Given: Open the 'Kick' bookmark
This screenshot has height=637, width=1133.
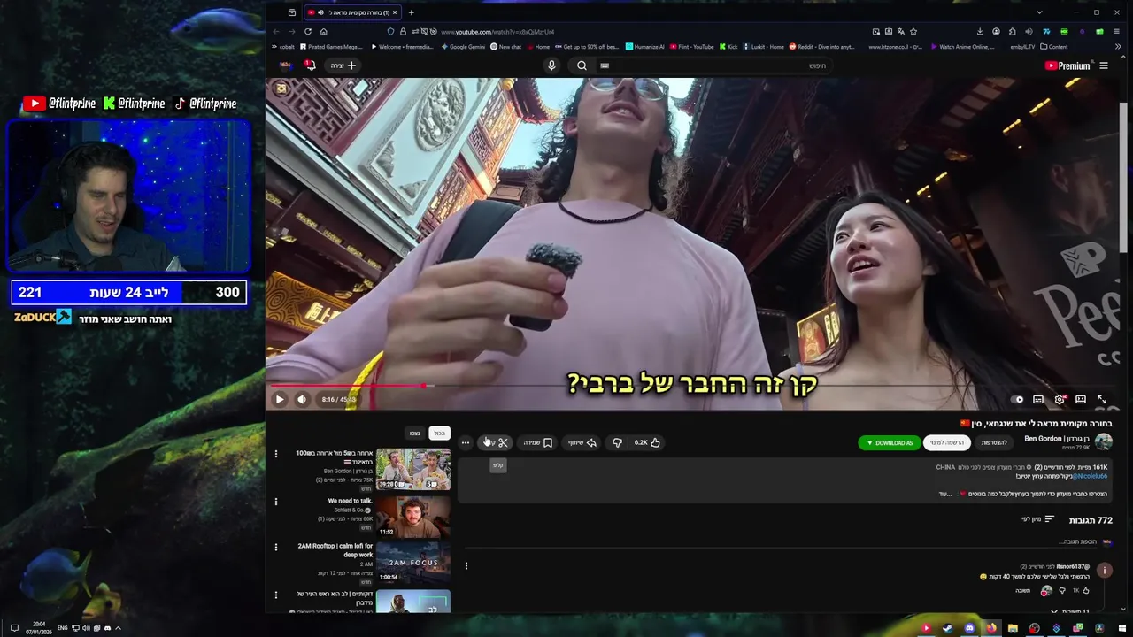Looking at the screenshot, I should 728,47.
